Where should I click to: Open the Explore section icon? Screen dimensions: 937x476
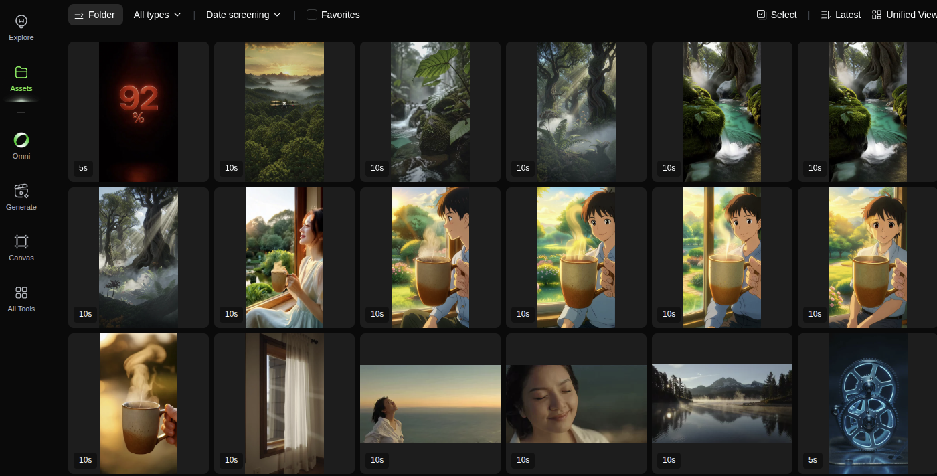click(21, 21)
